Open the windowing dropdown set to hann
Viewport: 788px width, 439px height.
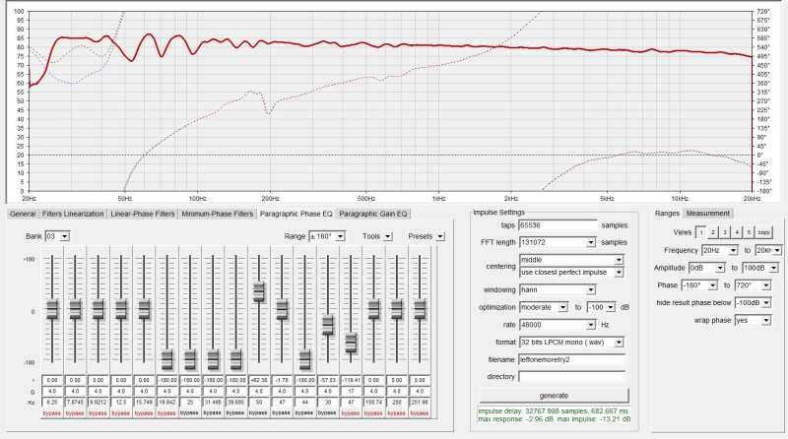(x=558, y=289)
